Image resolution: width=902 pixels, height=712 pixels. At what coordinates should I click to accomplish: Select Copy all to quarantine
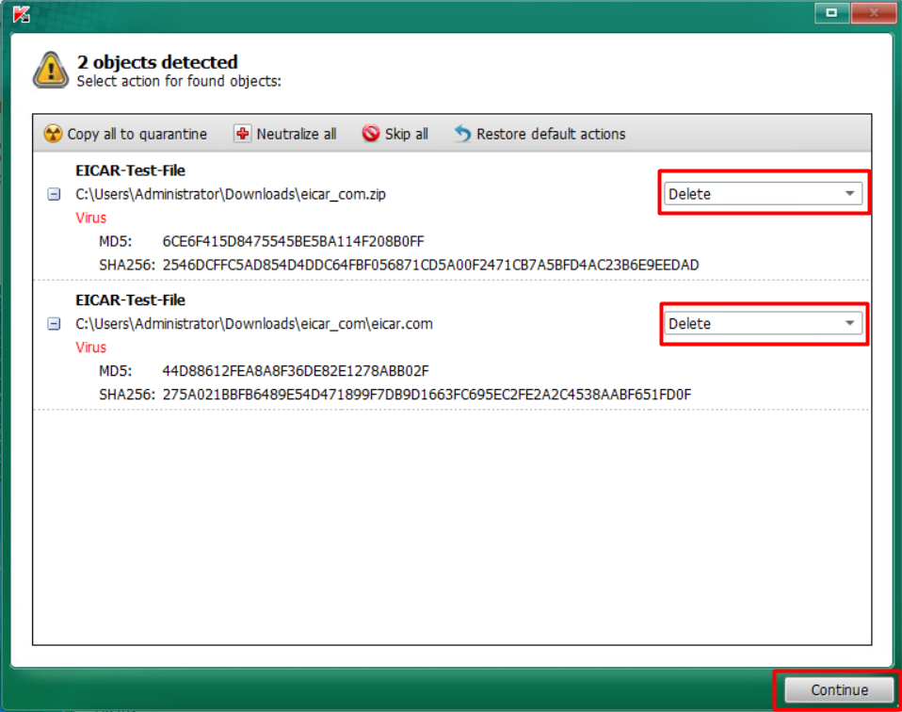click(126, 134)
